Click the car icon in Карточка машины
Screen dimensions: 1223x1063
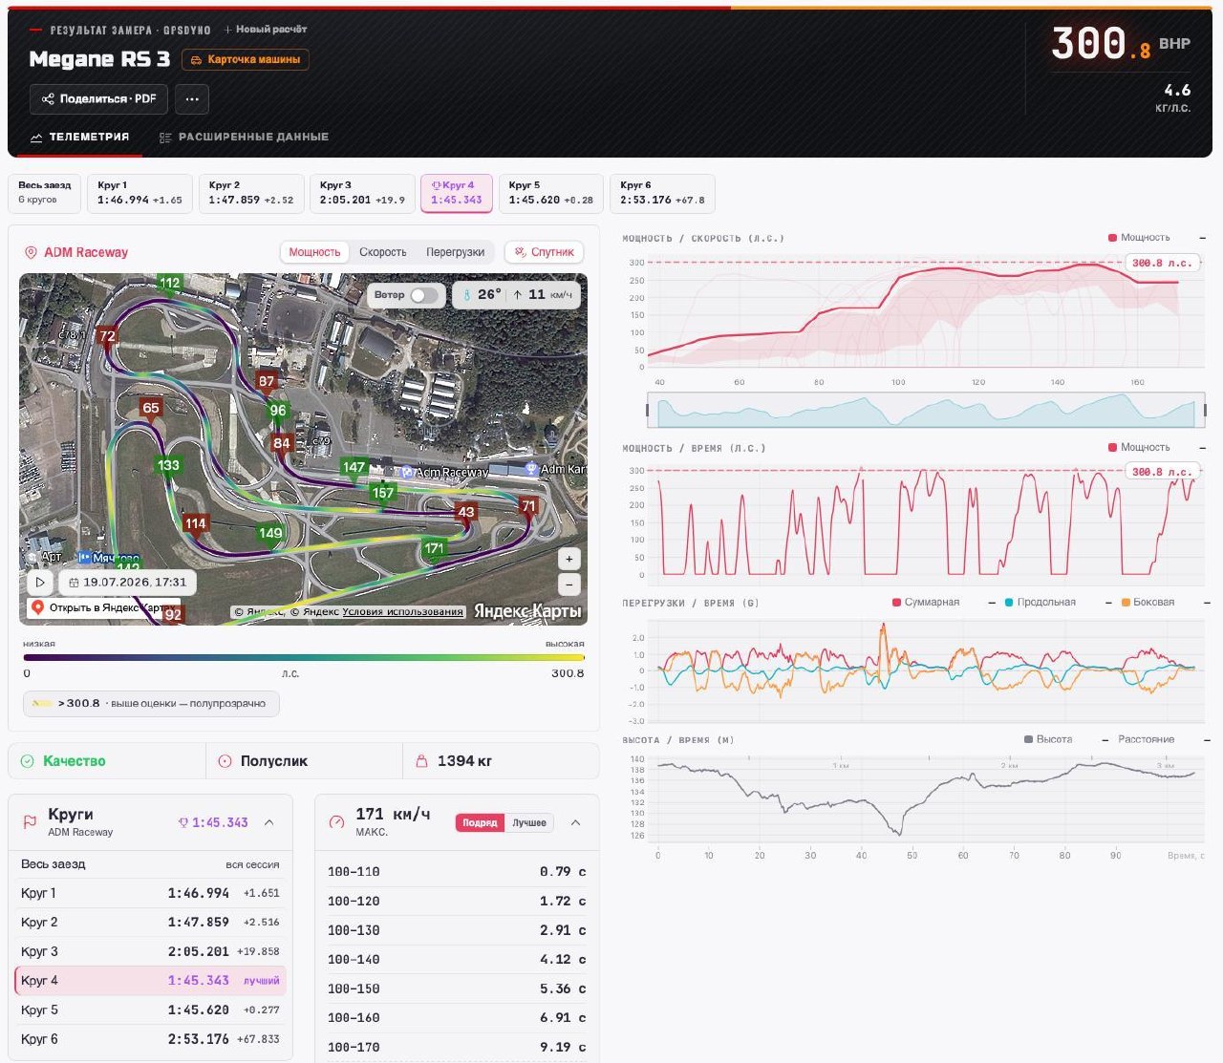click(196, 60)
